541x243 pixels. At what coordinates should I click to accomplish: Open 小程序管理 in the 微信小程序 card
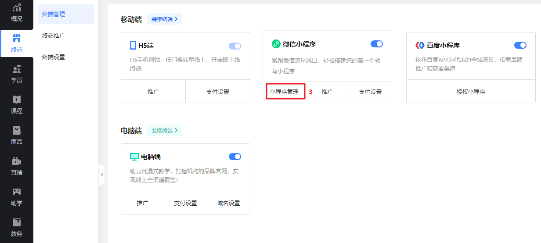pyautogui.click(x=285, y=92)
